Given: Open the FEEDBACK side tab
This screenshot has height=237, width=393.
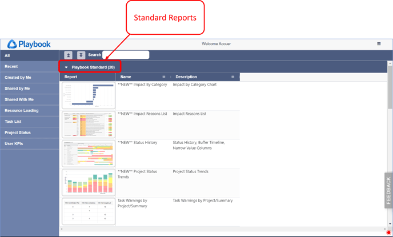Looking at the screenshot, I should tap(388, 190).
